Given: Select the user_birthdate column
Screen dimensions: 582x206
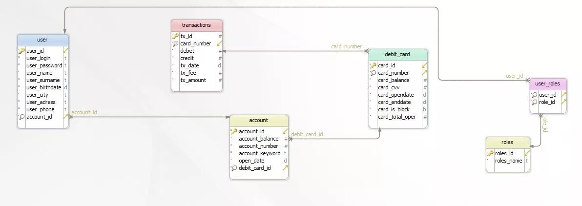Looking at the screenshot, I should click(x=43, y=87).
